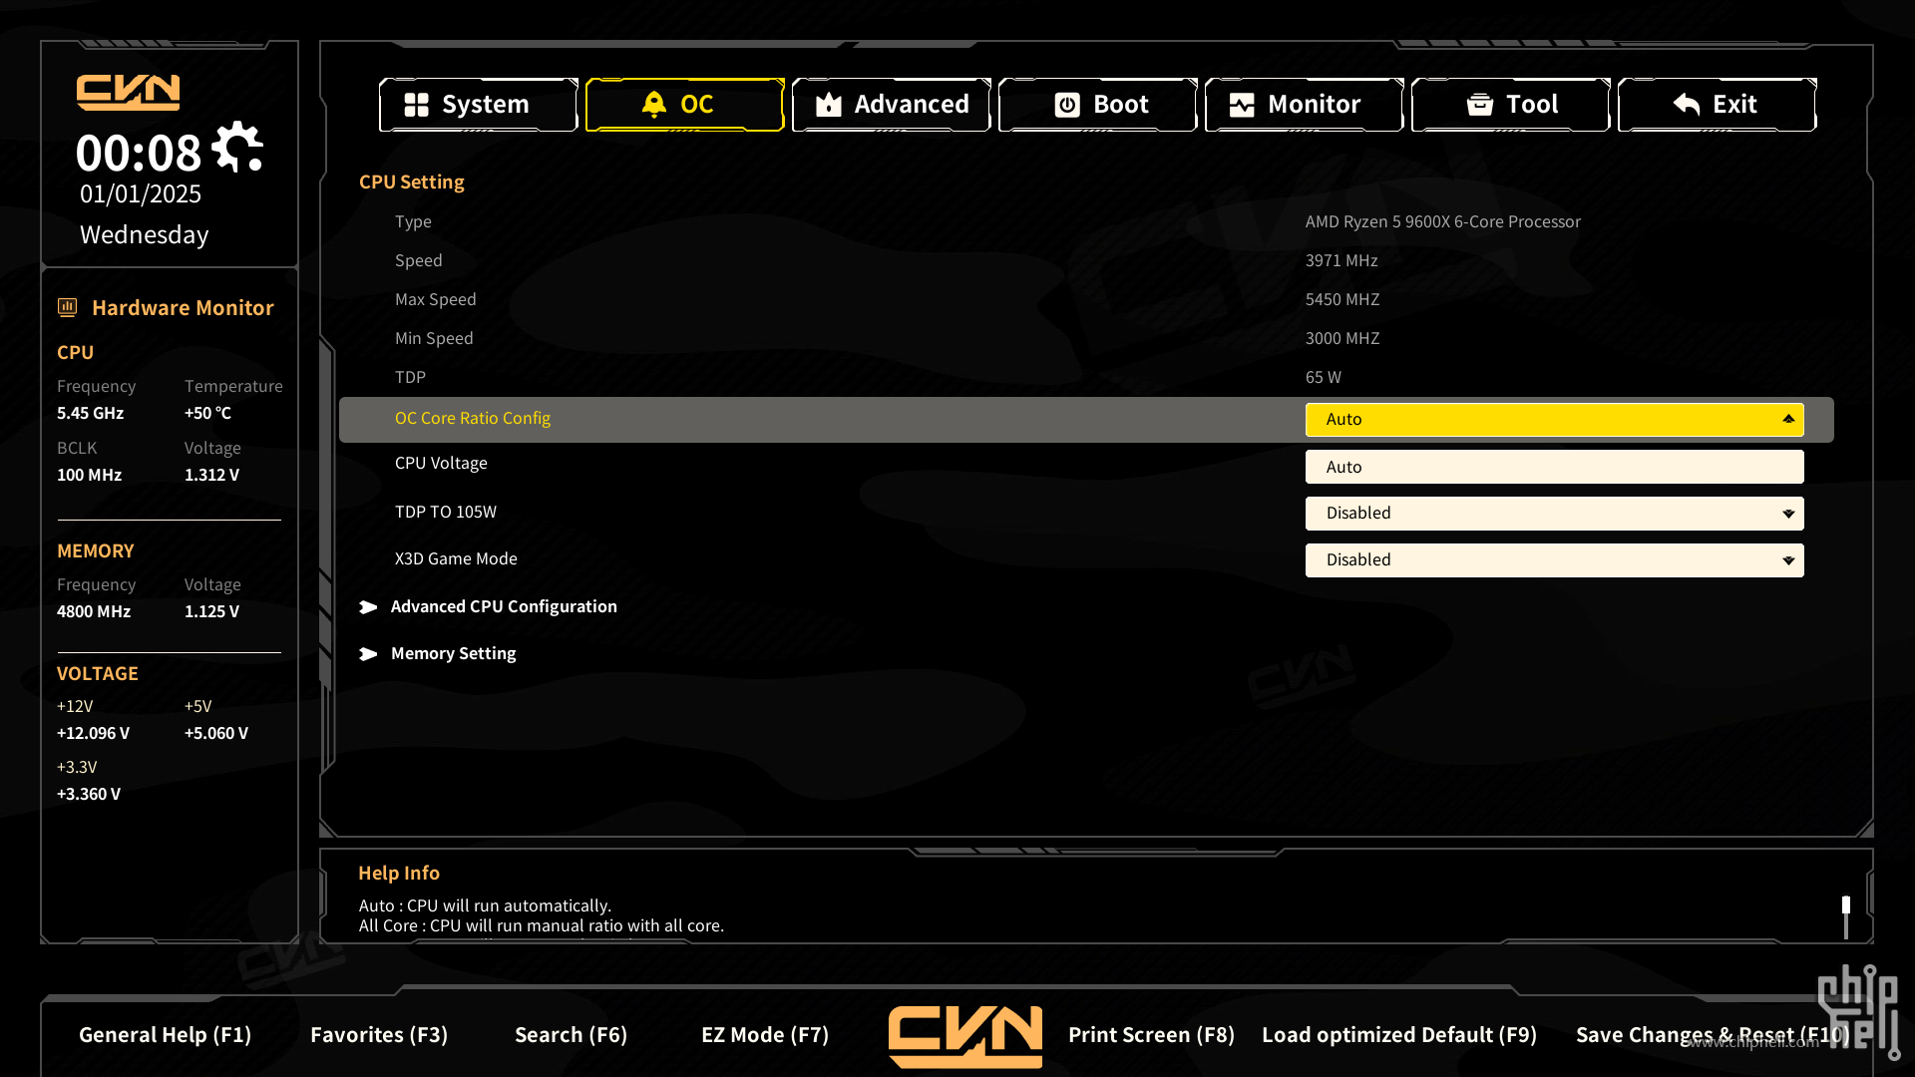The width and height of the screenshot is (1915, 1077).
Task: Open Favorites (F3)
Action: pyautogui.click(x=379, y=1035)
